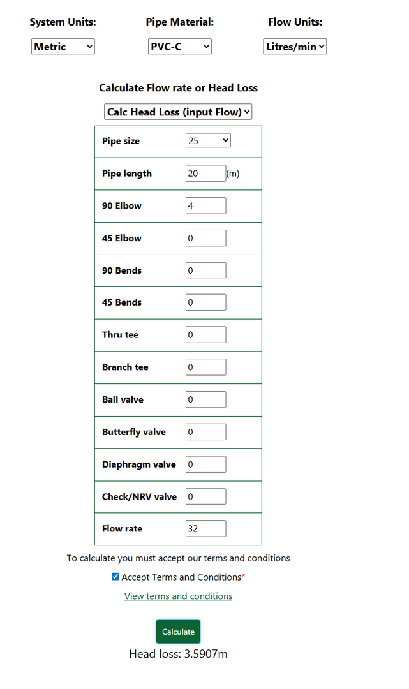Image resolution: width=409 pixels, height=689 pixels.
Task: Focus the Flow rate input field
Action: point(205,529)
